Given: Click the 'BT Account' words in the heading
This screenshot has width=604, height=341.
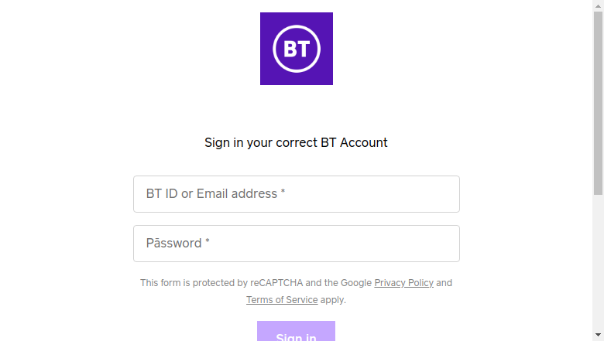Looking at the screenshot, I should [x=354, y=142].
